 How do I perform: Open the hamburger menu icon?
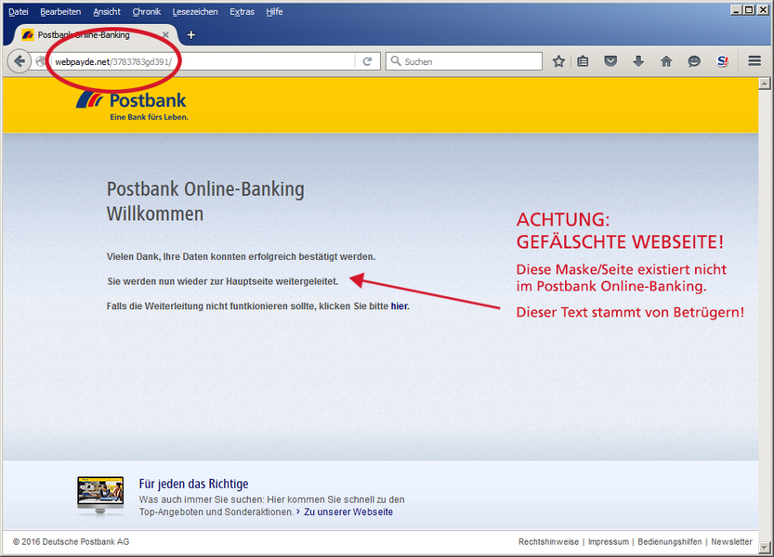pos(754,60)
